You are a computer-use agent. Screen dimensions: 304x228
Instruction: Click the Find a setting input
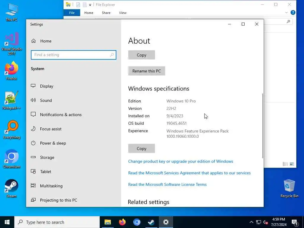tap(74, 55)
